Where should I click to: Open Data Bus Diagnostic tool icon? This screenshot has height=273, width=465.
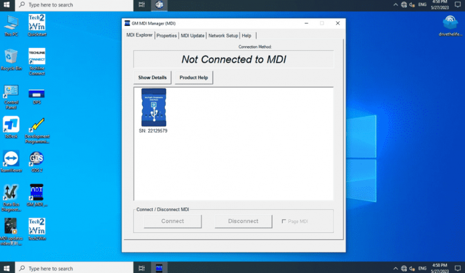[x=11, y=193]
